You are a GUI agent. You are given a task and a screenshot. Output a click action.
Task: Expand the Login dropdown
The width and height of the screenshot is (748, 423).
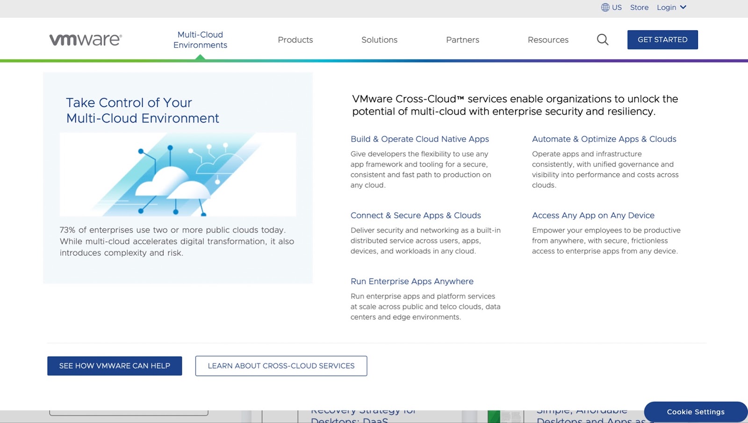click(x=671, y=7)
